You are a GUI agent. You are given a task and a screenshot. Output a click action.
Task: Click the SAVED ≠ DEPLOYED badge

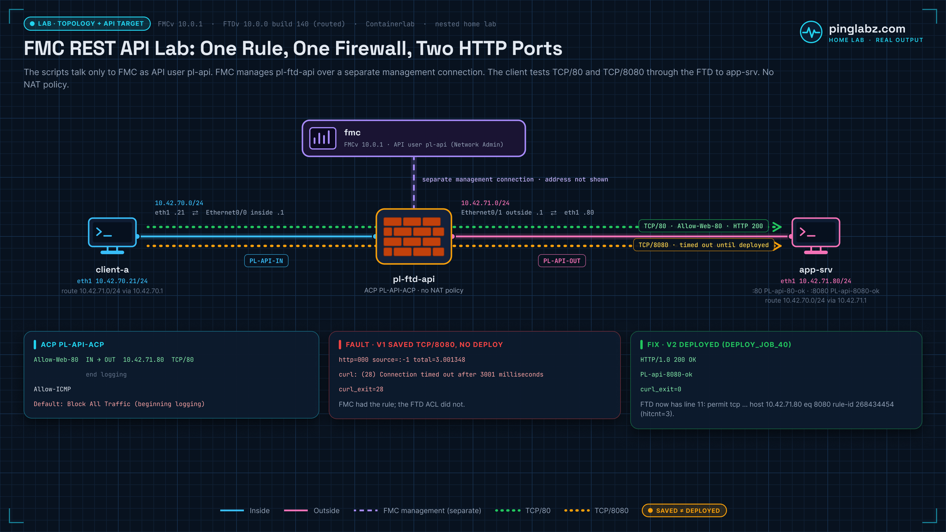pyautogui.click(x=684, y=510)
